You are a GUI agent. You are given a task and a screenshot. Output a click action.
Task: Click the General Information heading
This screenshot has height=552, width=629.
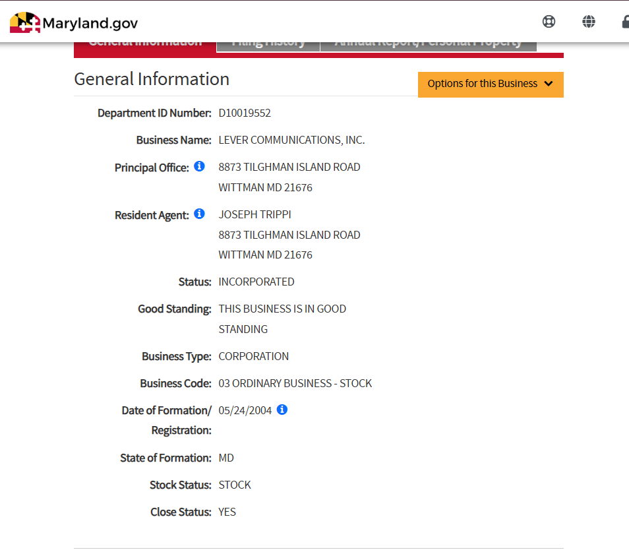(152, 79)
